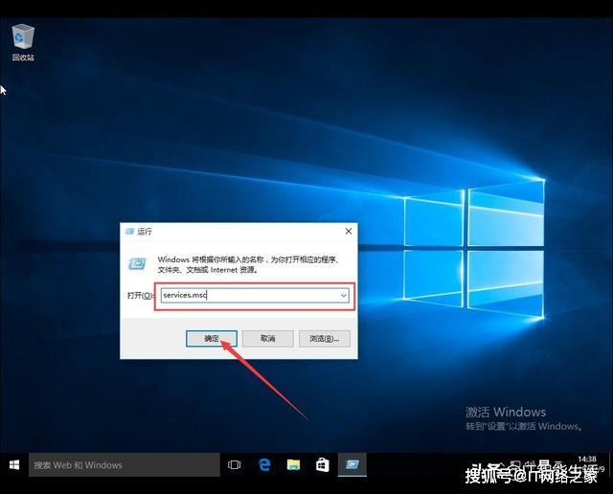This screenshot has width=613, height=494.
Task: Click the taskbar search box
Action: 125,464
